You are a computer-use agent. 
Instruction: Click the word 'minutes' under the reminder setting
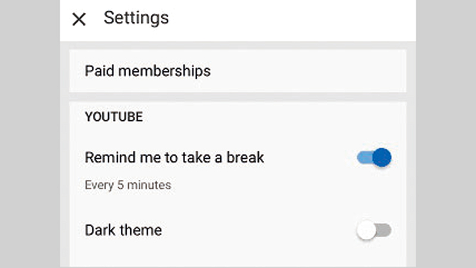(151, 185)
